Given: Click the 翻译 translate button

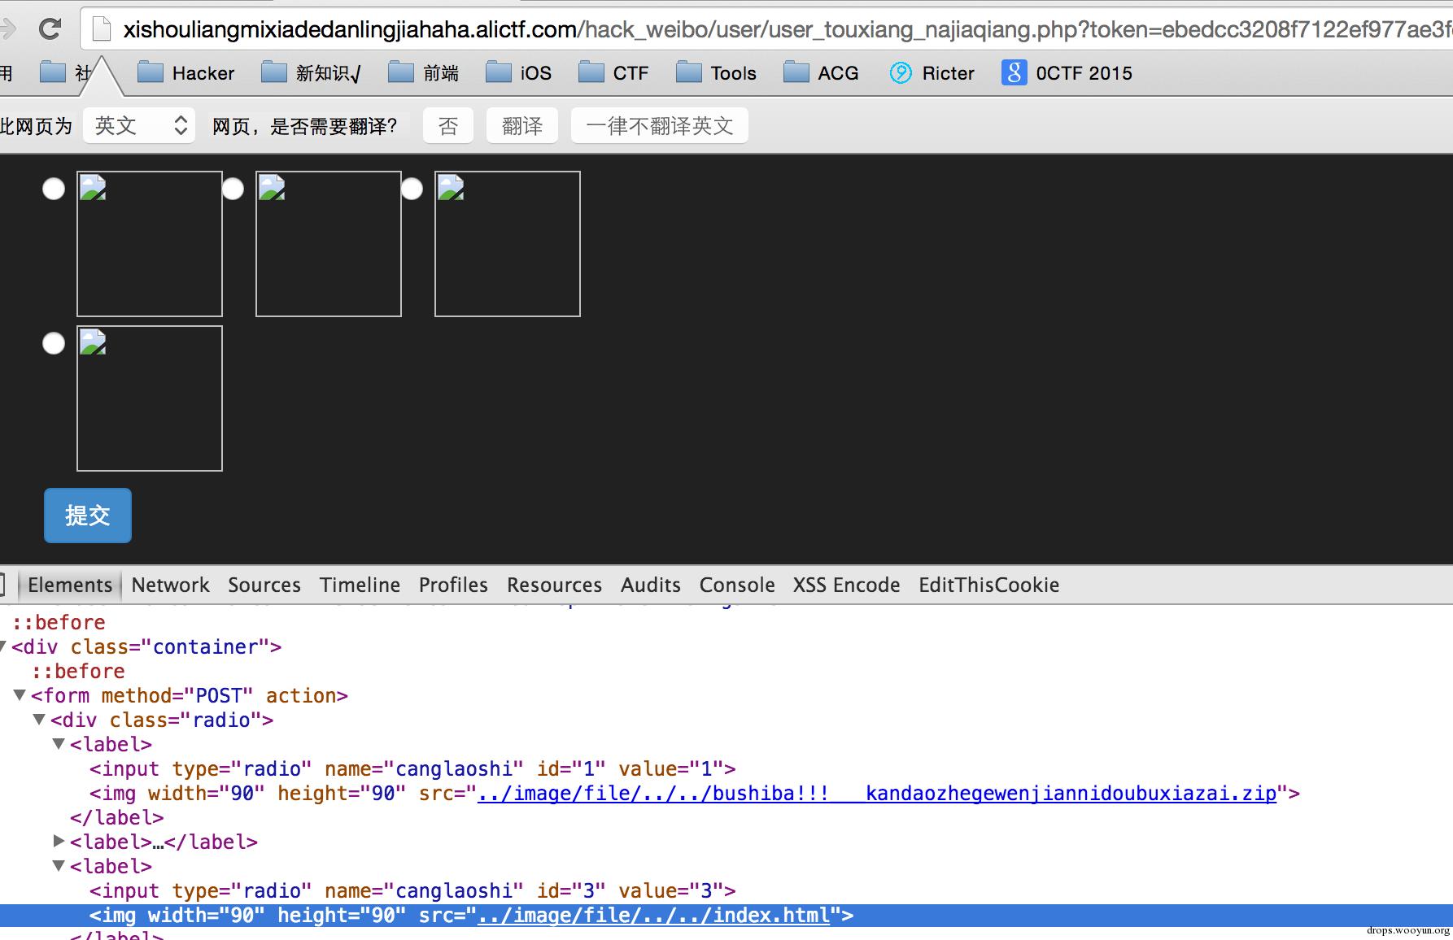Looking at the screenshot, I should pyautogui.click(x=521, y=126).
